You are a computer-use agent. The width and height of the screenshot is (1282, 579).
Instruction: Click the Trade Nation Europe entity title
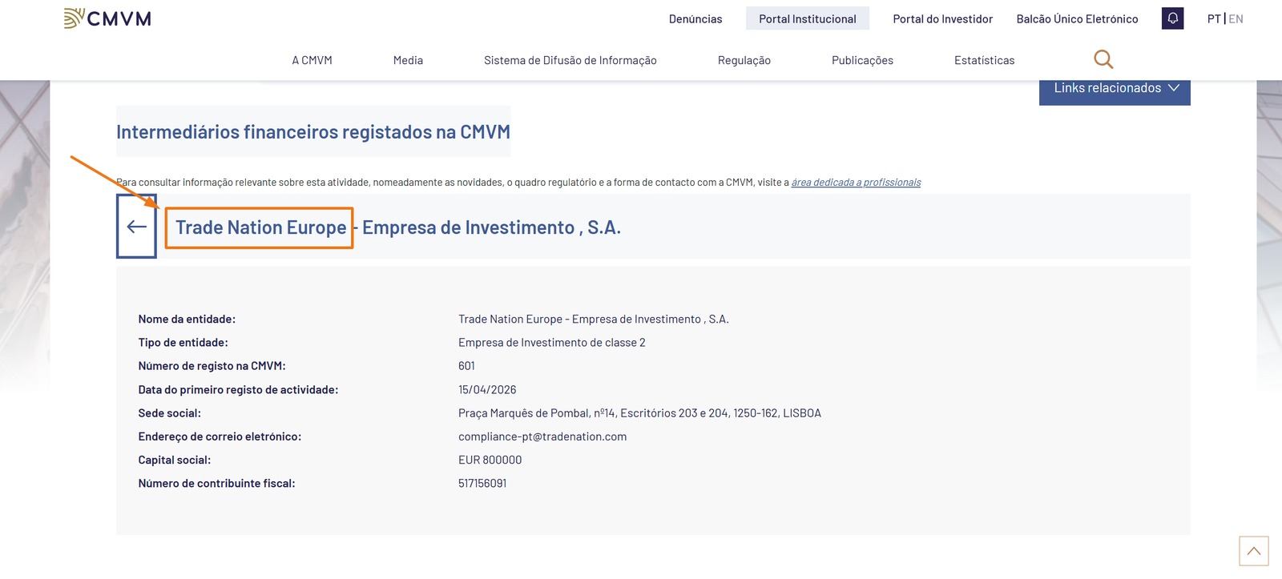tap(398, 227)
